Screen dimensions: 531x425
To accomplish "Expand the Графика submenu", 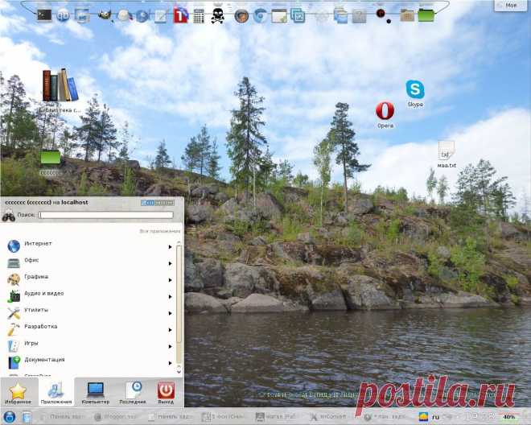I will click(x=88, y=277).
